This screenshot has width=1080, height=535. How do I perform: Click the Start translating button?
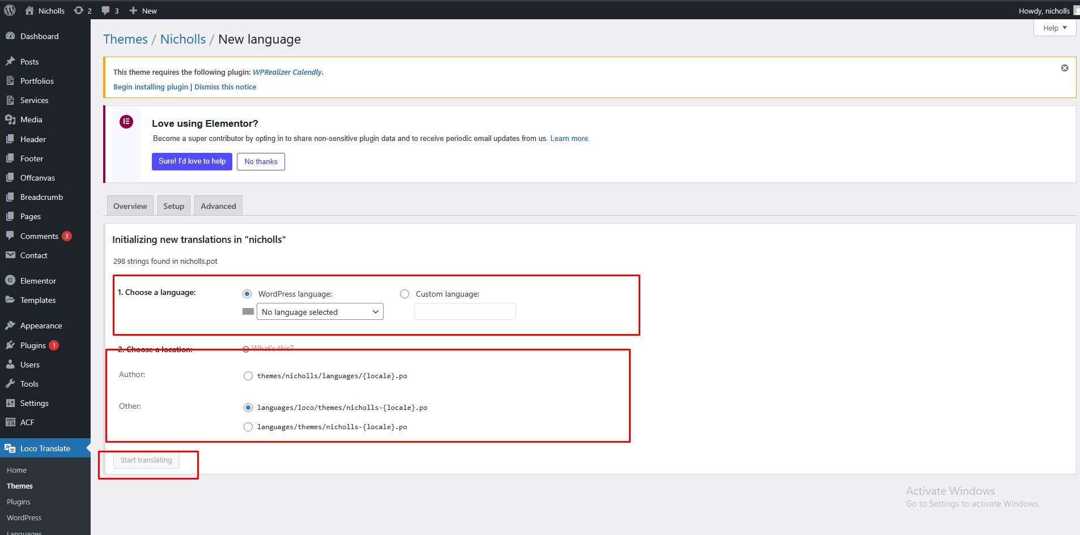point(146,460)
